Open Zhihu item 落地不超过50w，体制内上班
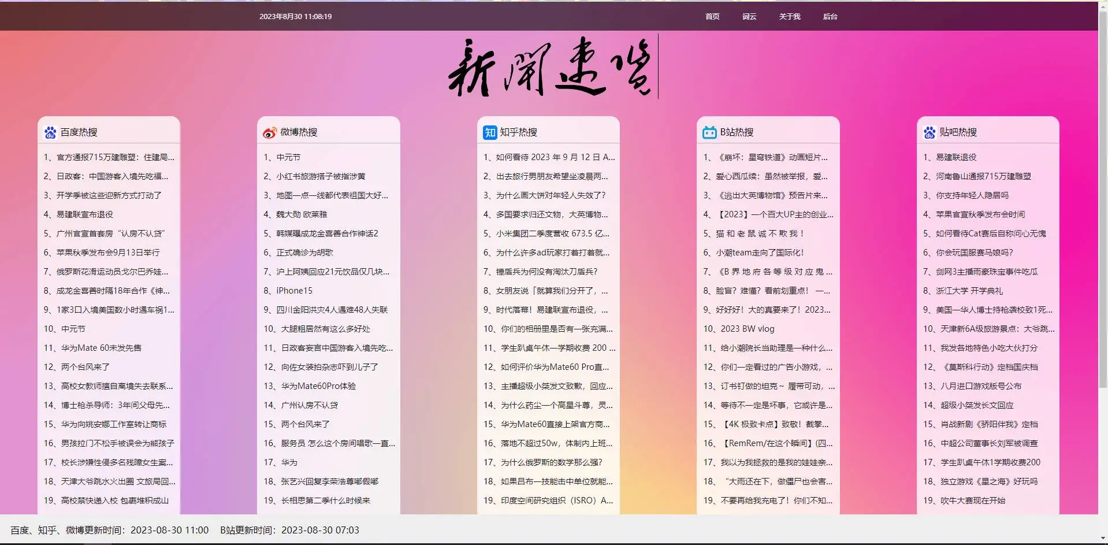1108x545 pixels. click(548, 443)
